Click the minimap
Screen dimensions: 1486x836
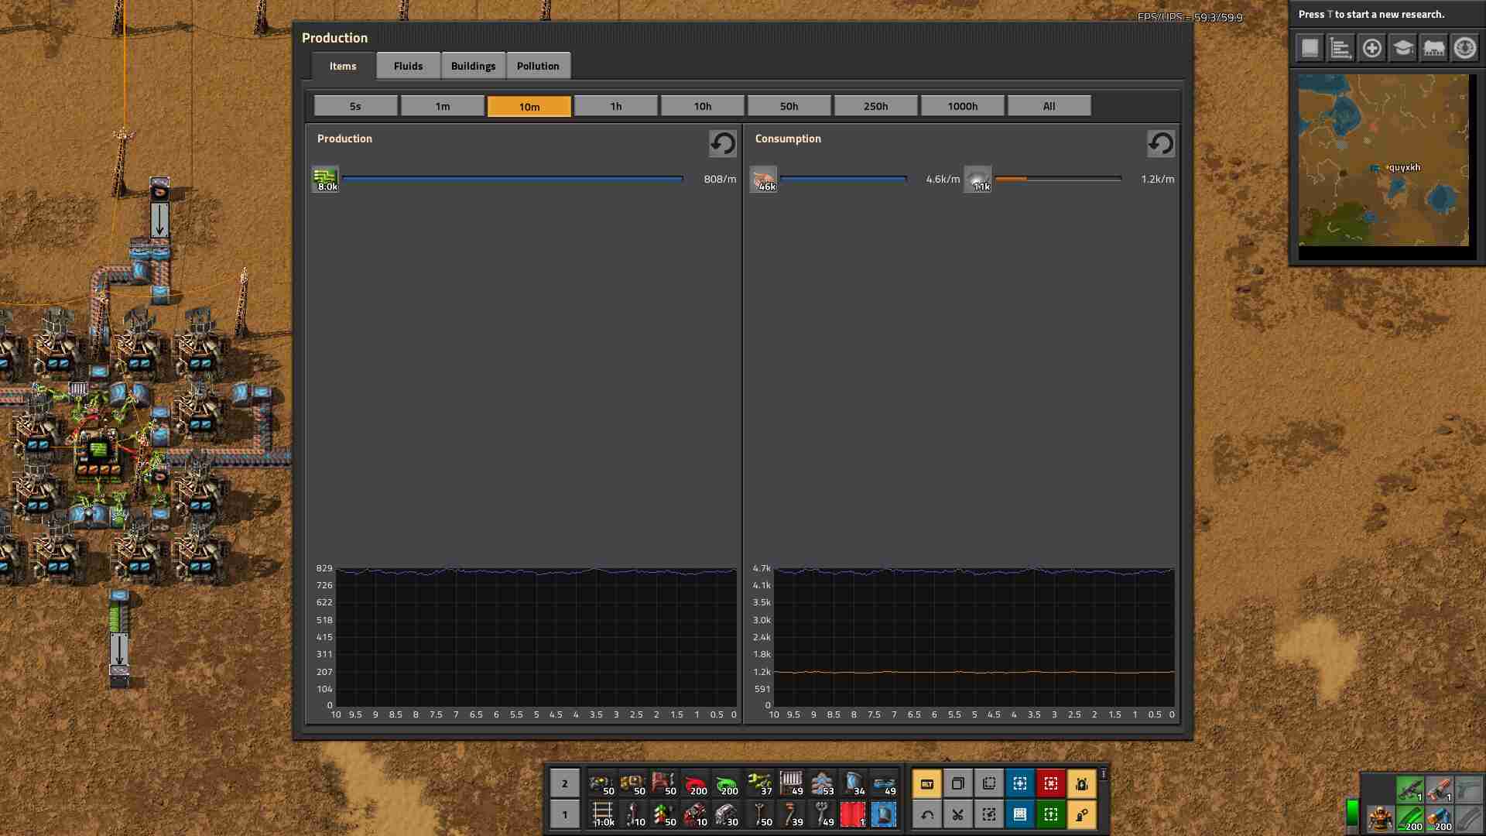click(1383, 160)
